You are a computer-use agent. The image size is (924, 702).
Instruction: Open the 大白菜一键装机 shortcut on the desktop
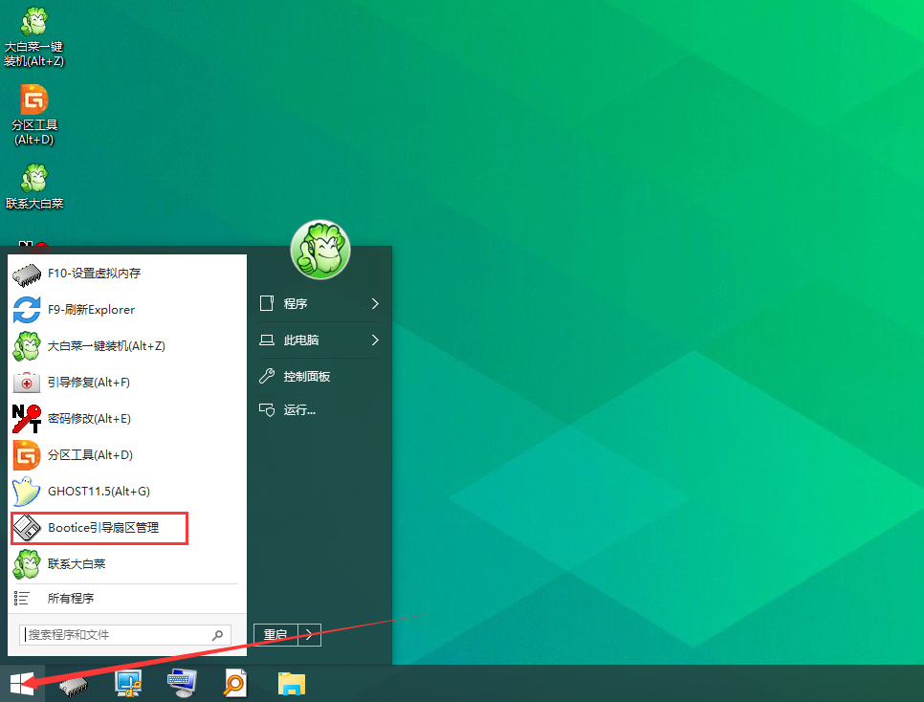coord(33,36)
